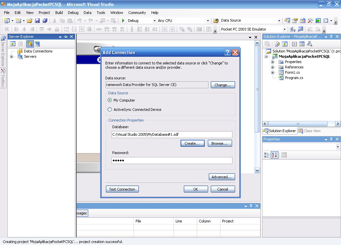Click the Test Connection button

click(122, 189)
